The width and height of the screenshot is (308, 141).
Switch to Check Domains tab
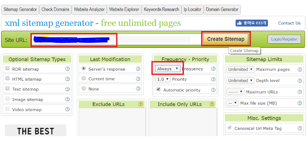click(x=55, y=10)
